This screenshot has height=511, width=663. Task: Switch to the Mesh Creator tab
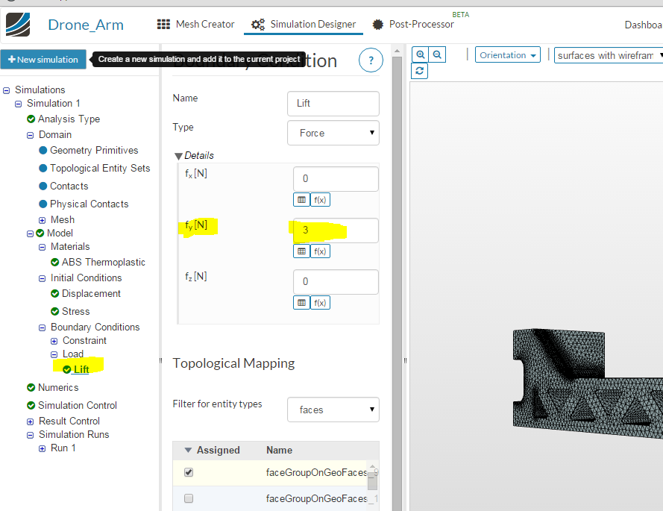coord(196,25)
